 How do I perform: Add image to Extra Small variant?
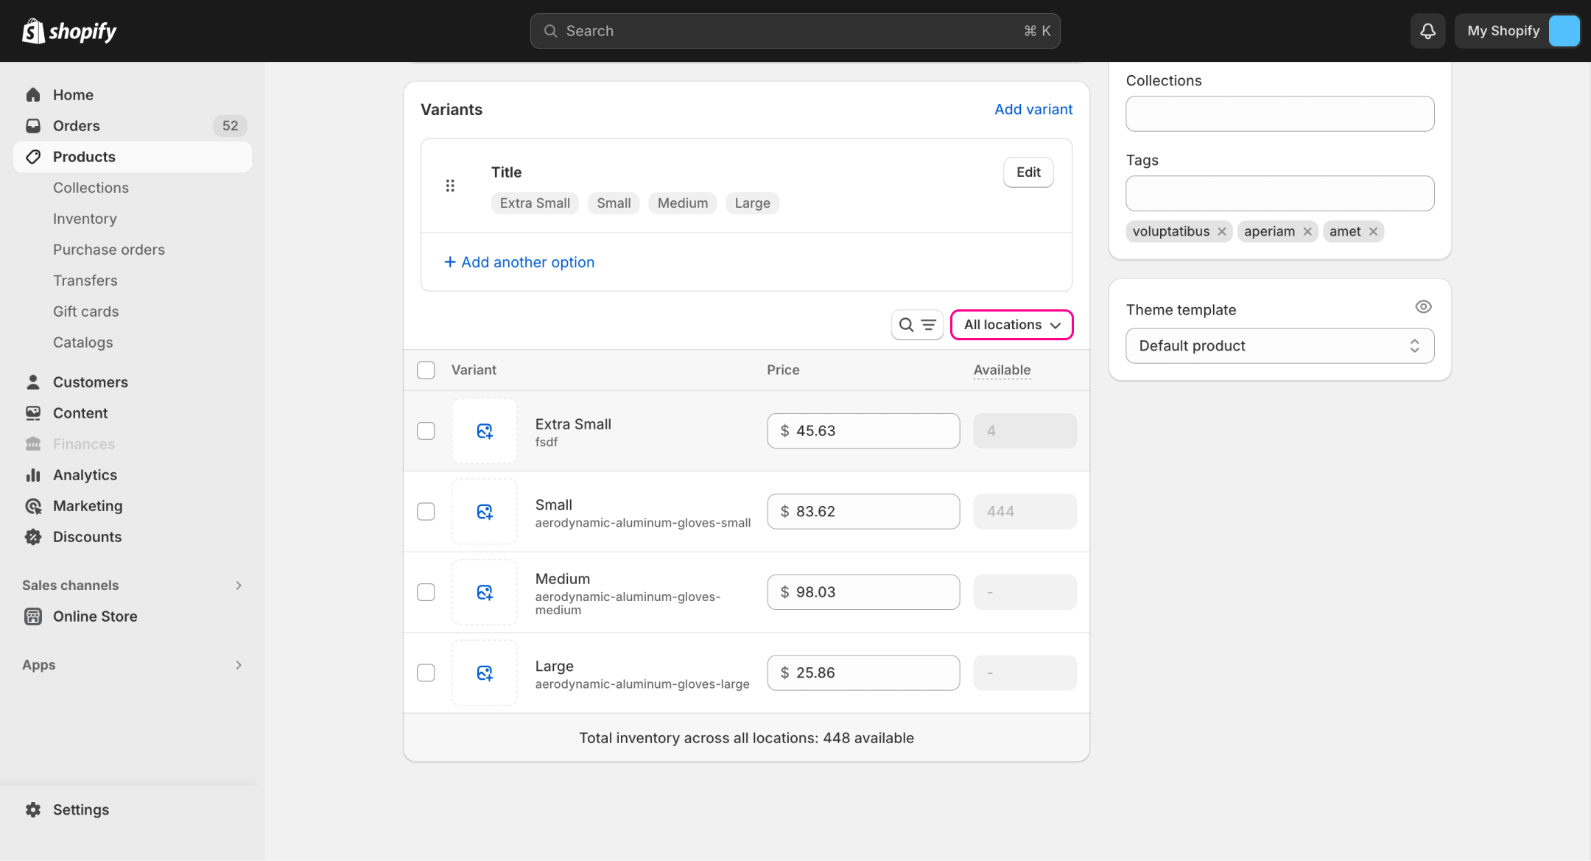(x=484, y=431)
